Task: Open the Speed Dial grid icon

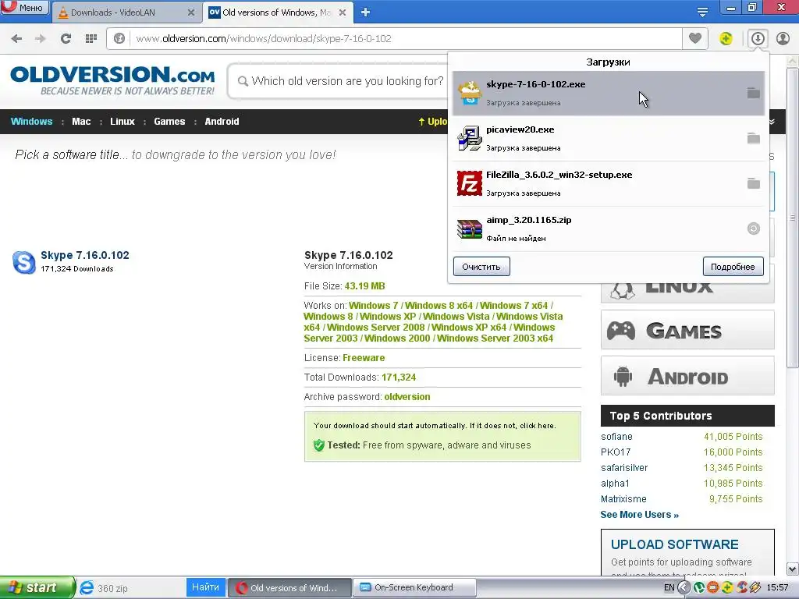Action: point(91,39)
